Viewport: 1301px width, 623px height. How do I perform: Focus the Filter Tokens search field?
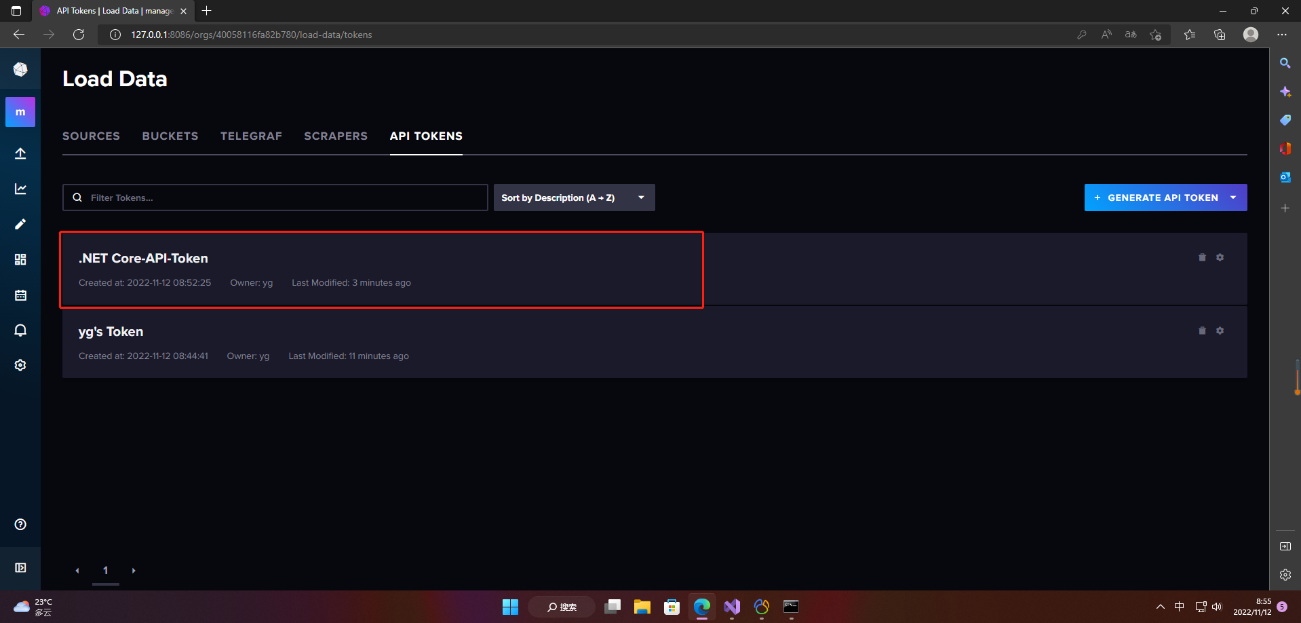(x=275, y=197)
